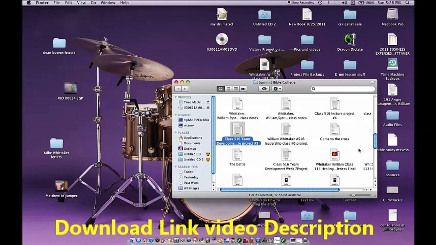
Task: Collapse the PLACES sidebar section
Action: pos(176,133)
